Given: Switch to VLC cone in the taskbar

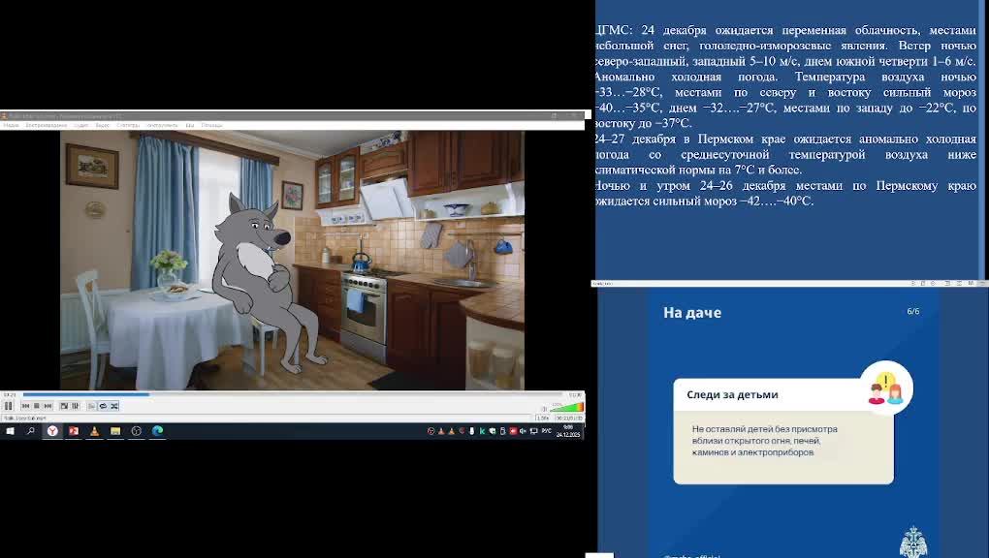Looking at the screenshot, I should coord(95,431).
